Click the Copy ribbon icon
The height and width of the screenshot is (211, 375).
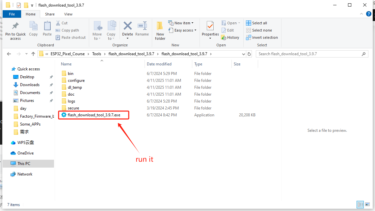[33, 26]
